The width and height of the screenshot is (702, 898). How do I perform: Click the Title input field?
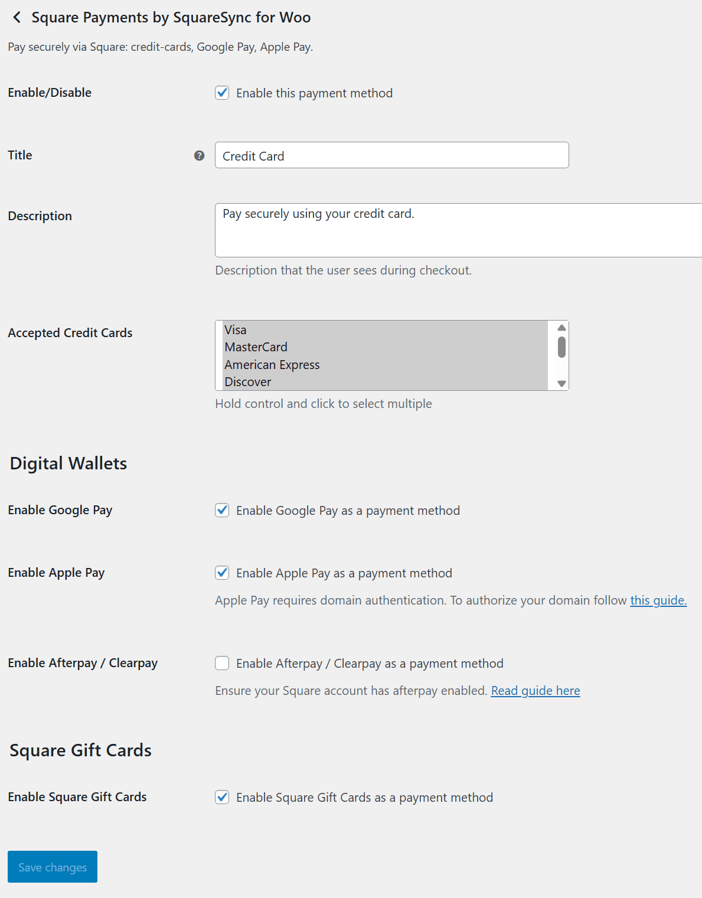pos(392,155)
